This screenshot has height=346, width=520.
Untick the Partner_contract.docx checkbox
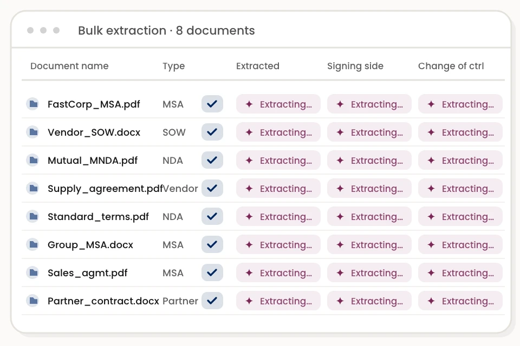pyautogui.click(x=212, y=301)
